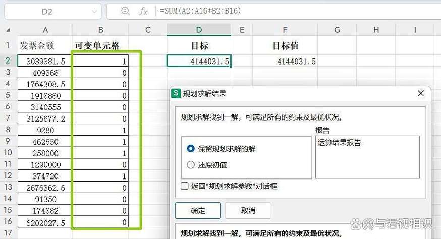Click variable cell B11 next to 1290000
Screen dimensions: 441x239
pos(100,164)
